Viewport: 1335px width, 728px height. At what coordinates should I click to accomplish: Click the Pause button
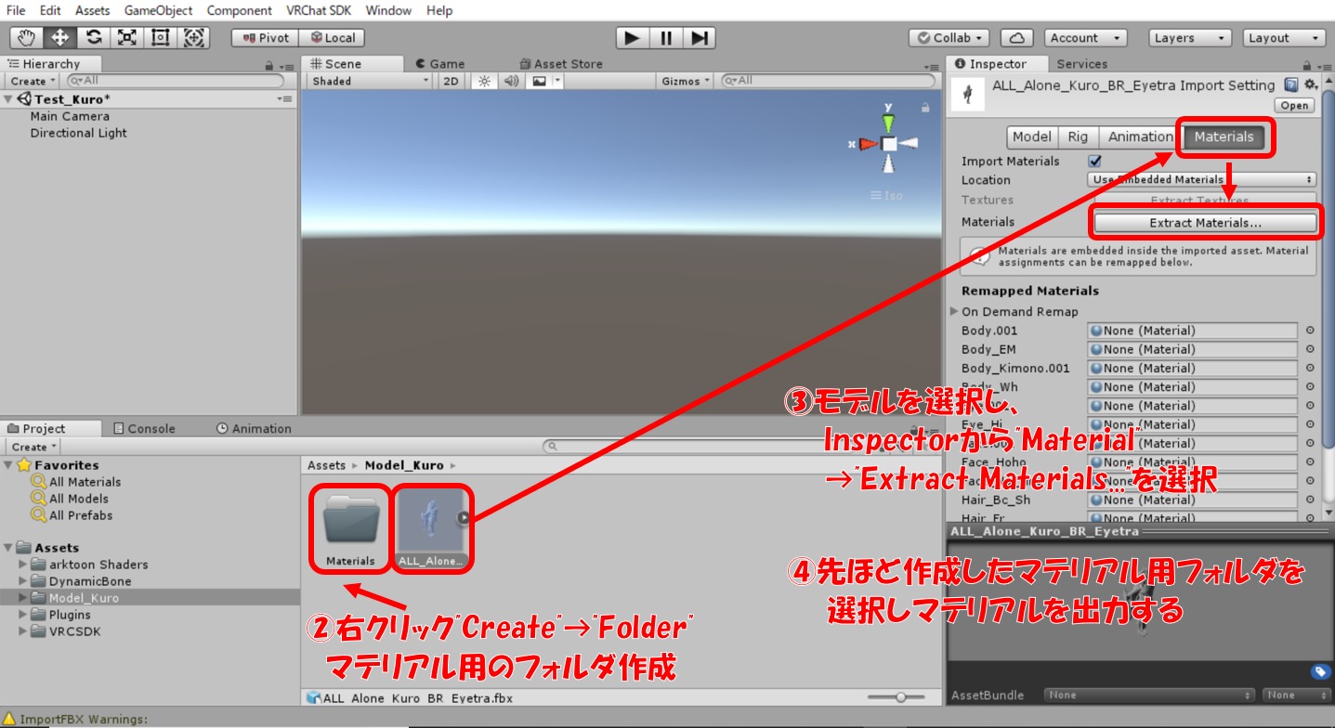666,38
